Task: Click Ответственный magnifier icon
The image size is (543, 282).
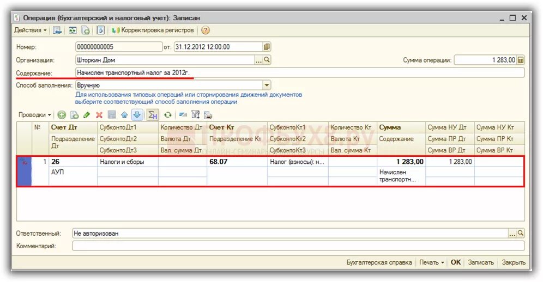Action: coord(520,234)
